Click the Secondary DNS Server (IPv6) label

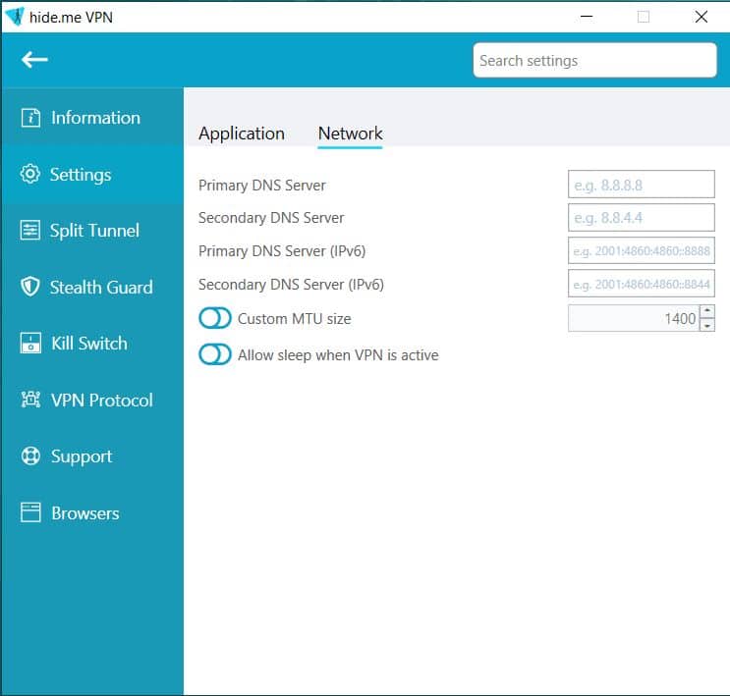click(x=291, y=285)
